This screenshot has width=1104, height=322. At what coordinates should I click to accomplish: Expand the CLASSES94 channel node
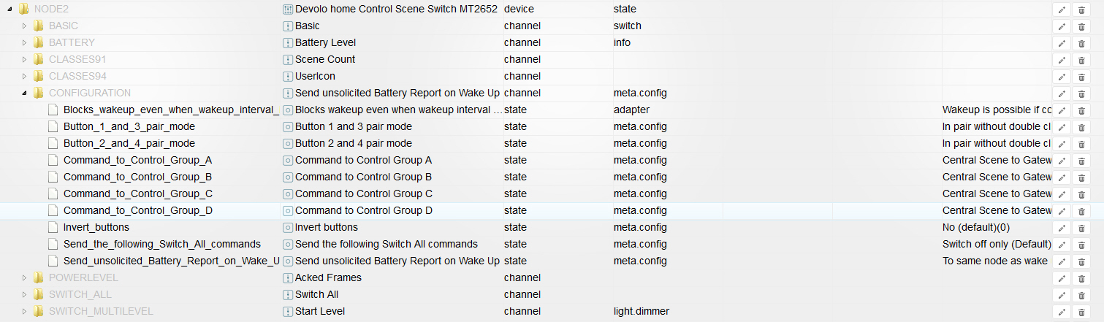(x=24, y=77)
